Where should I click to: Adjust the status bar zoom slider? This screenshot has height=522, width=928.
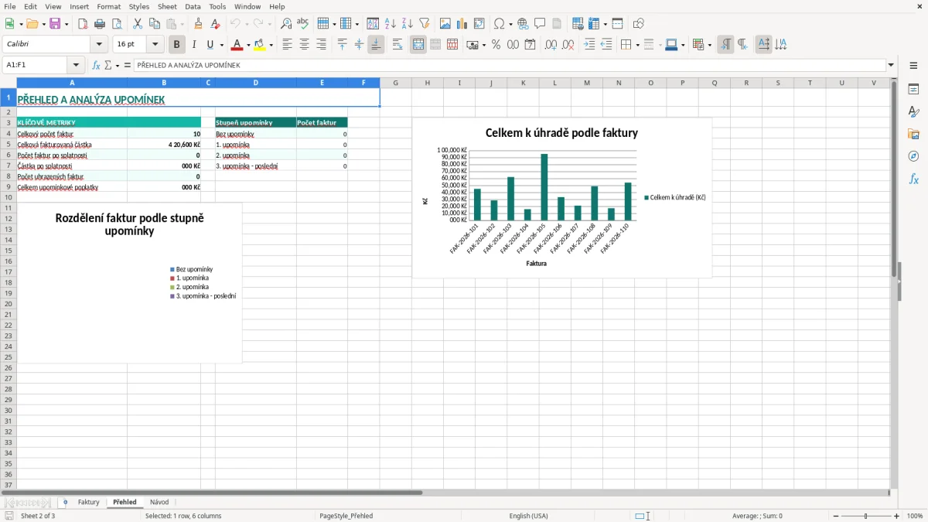coord(866,516)
